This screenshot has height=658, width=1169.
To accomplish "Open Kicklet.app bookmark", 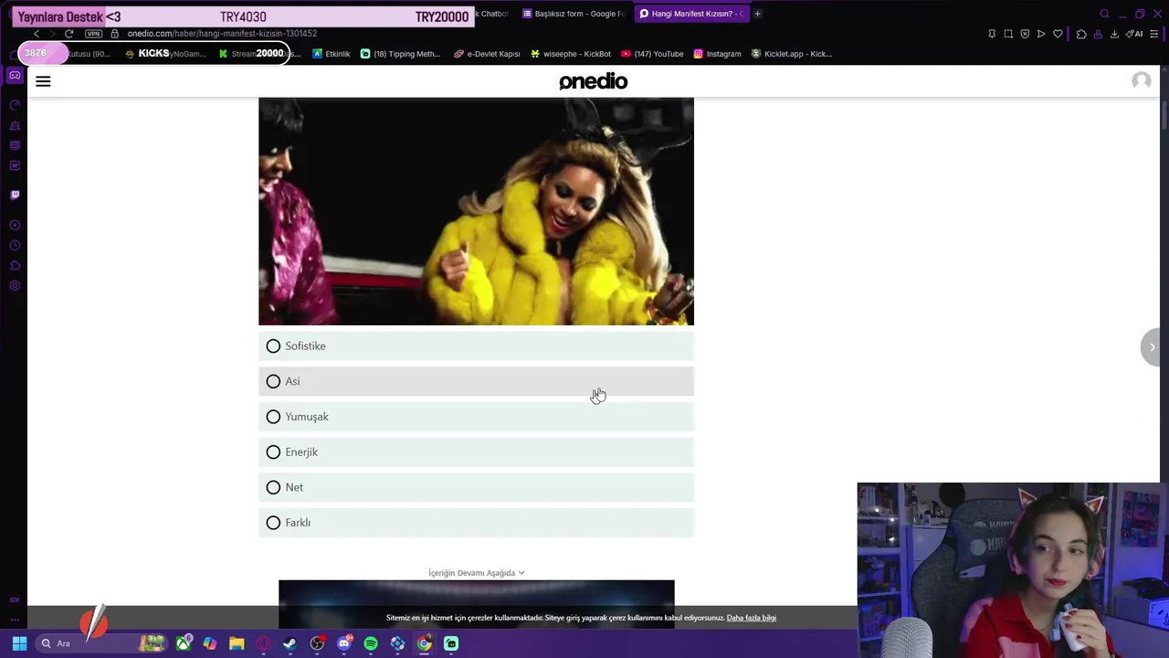I will 791,54.
